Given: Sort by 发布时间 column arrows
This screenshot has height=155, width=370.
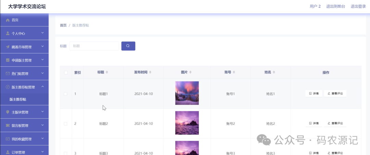Looking at the screenshot, I should click(150, 72).
